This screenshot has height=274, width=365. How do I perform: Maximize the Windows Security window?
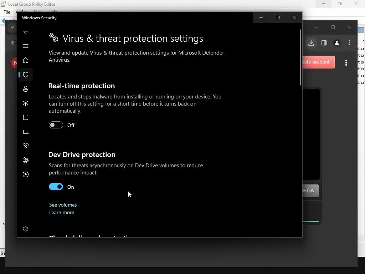coord(277,17)
